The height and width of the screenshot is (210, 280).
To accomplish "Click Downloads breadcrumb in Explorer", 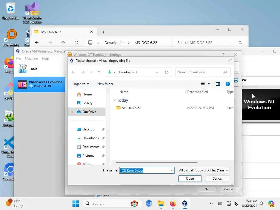I will tap(114, 43).
